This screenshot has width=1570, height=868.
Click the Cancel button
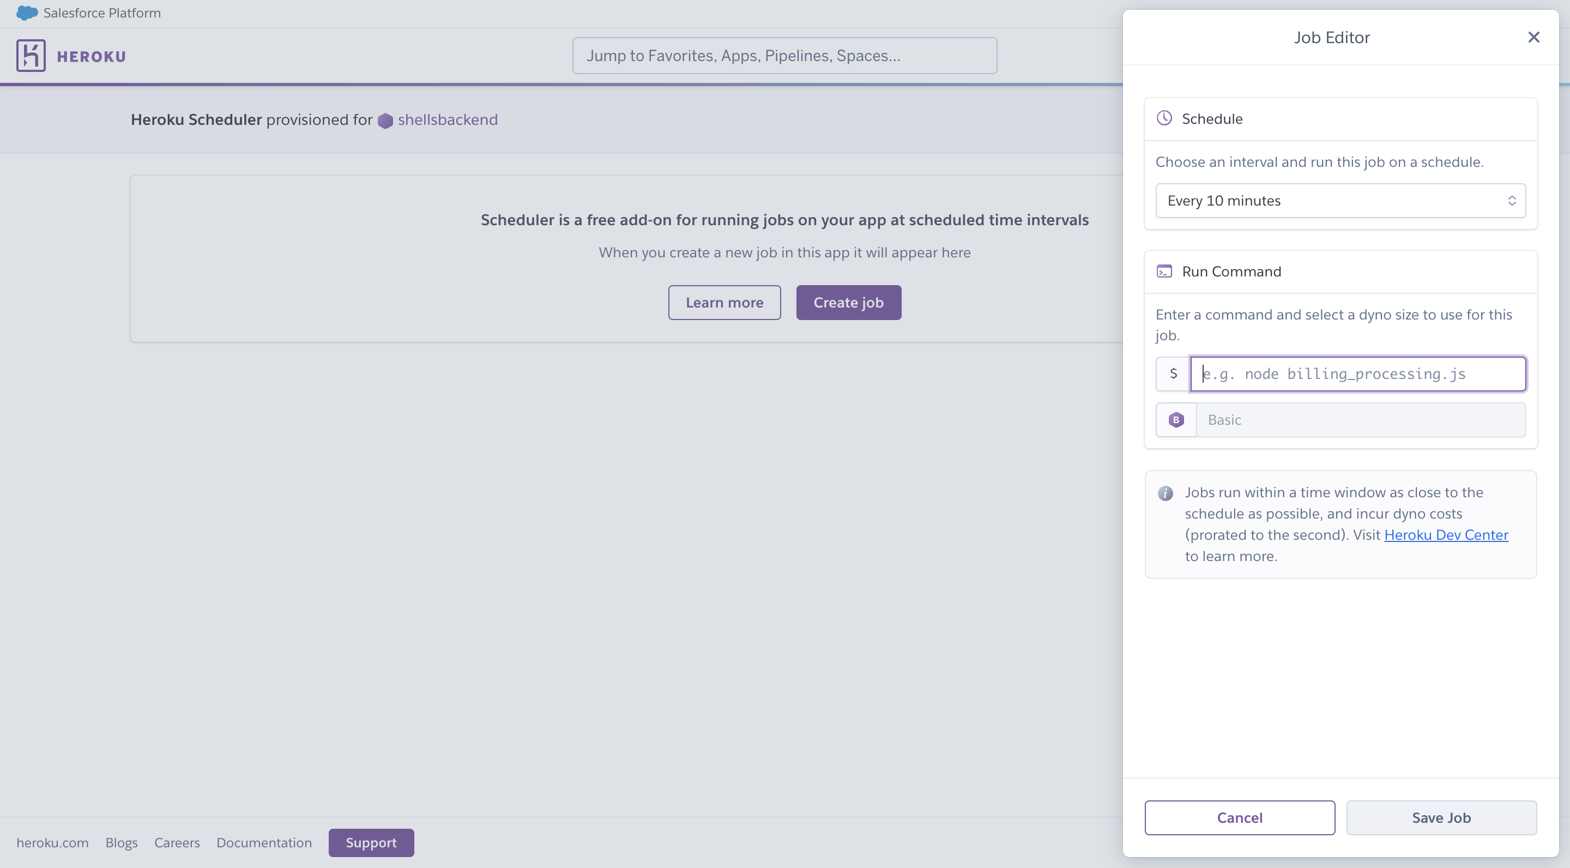[1240, 817]
